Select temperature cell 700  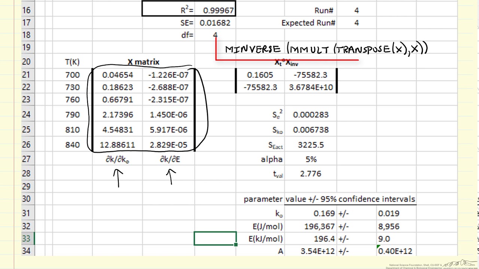click(x=73, y=75)
